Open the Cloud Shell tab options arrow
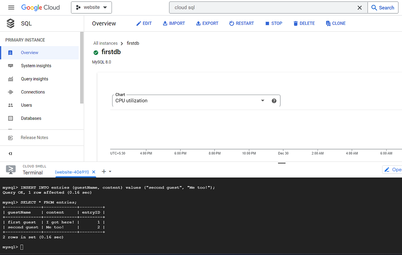The width and height of the screenshot is (402, 255). click(110, 172)
